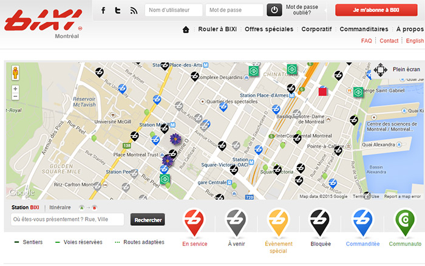425x266 pixels.
Task: Click the Rechercher button
Action: click(x=148, y=220)
